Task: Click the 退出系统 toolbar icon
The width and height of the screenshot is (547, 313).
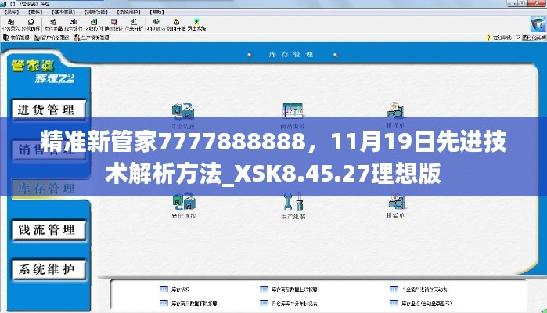Action: (x=196, y=24)
